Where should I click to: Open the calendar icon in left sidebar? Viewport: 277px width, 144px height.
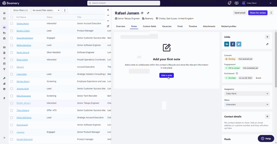coord(4,64)
